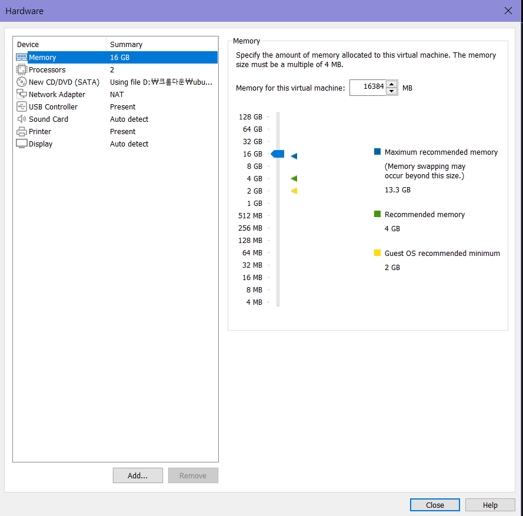The width and height of the screenshot is (523, 516).
Task: Click the Add... button
Action: point(138,475)
